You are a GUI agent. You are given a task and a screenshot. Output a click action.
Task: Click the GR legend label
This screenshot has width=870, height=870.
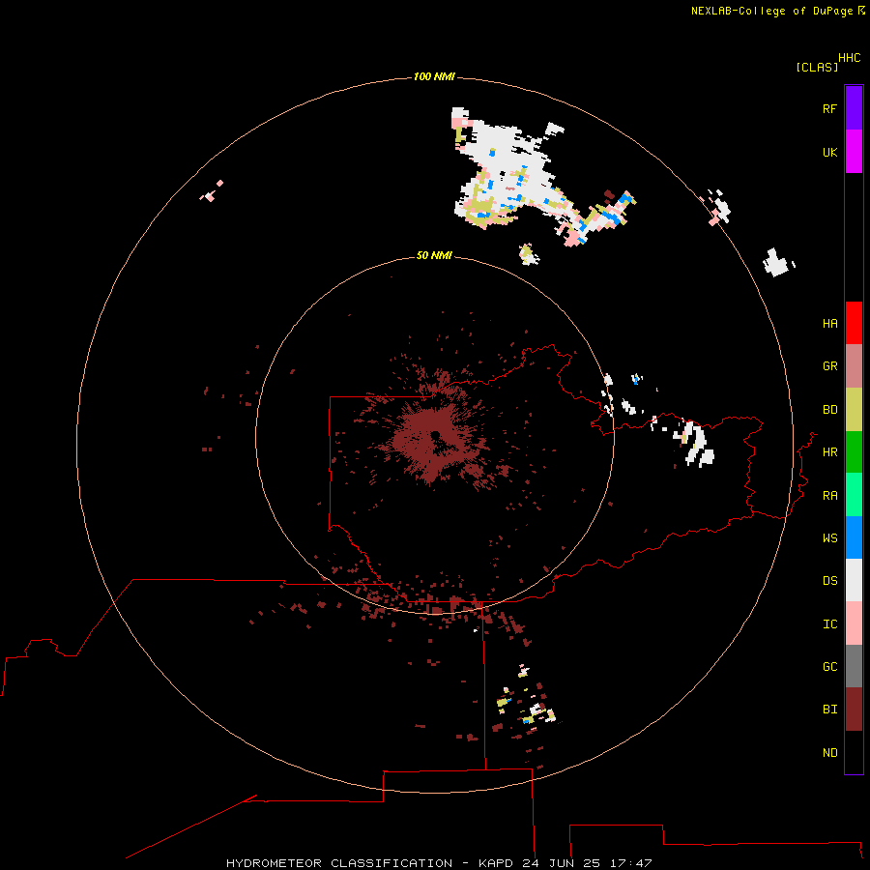829,366
